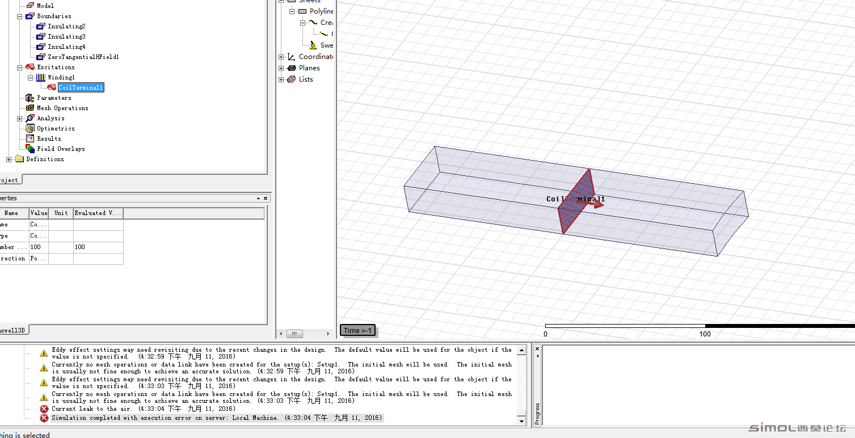Click the Lists icon in model tree

pos(292,79)
